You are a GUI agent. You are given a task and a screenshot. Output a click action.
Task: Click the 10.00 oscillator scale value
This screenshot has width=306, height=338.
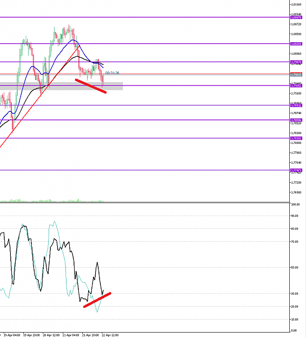coord(295,320)
